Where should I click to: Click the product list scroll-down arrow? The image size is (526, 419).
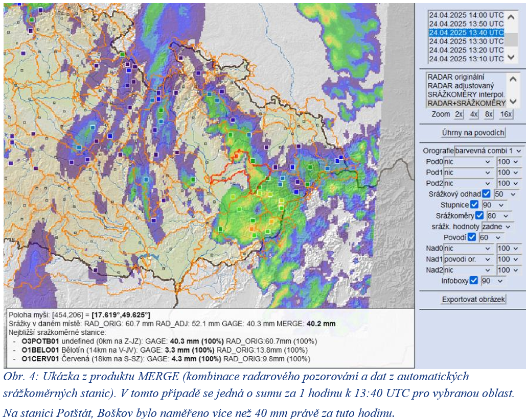point(513,101)
